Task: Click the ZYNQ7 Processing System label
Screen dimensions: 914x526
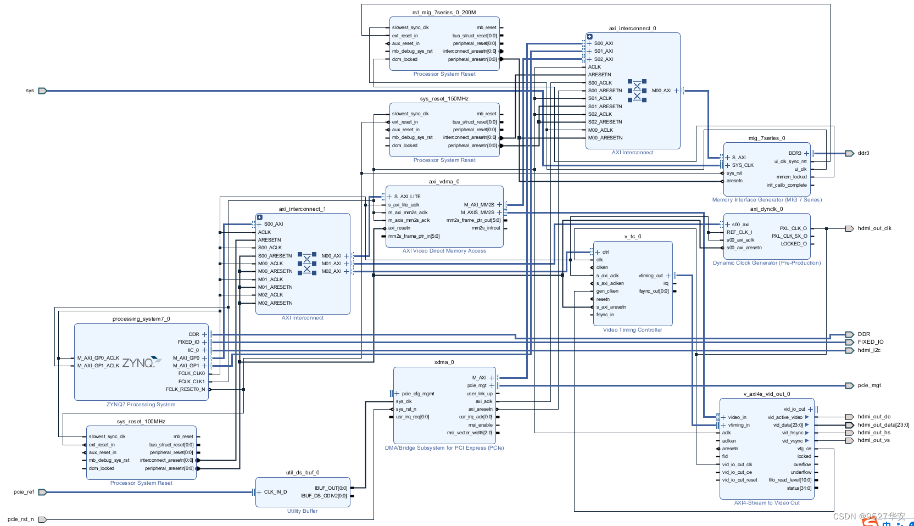Action: pyautogui.click(x=141, y=405)
